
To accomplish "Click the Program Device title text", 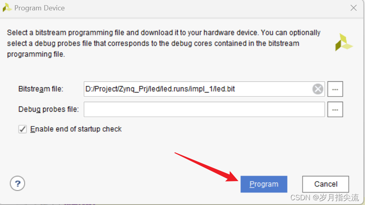I will pos(40,8).
